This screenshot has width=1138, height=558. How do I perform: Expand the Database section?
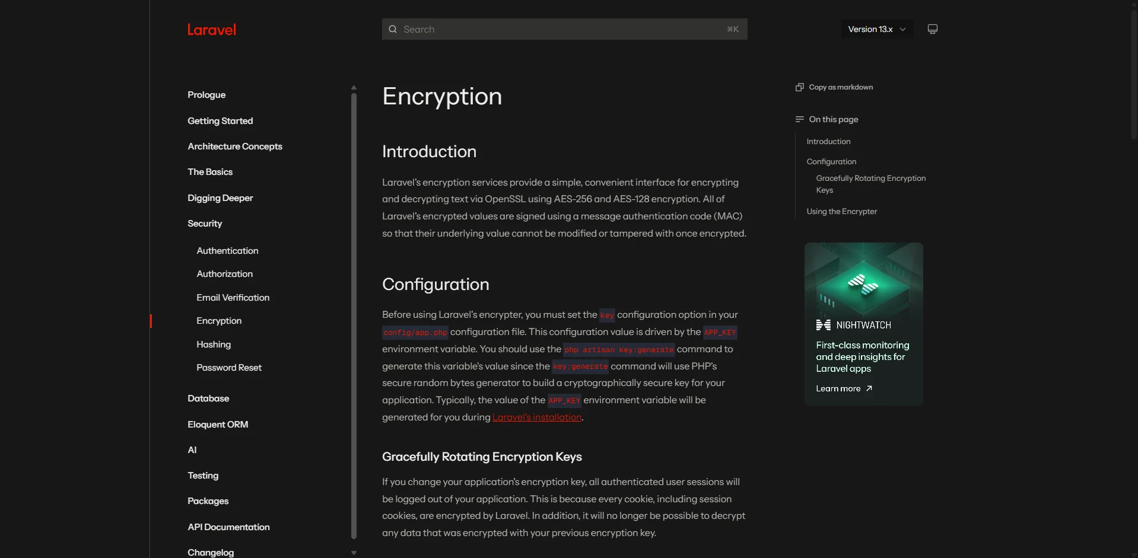[x=208, y=398]
